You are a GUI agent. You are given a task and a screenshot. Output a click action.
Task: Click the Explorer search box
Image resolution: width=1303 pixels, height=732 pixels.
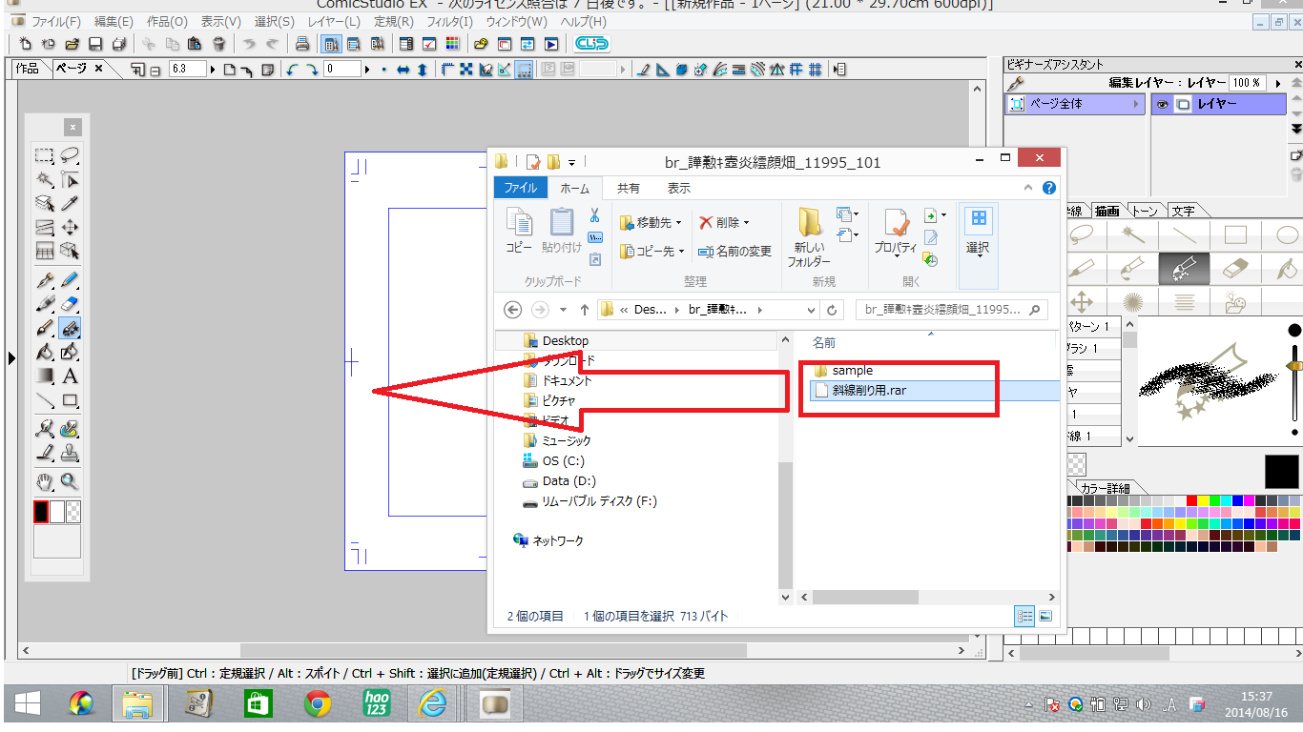[x=952, y=310]
